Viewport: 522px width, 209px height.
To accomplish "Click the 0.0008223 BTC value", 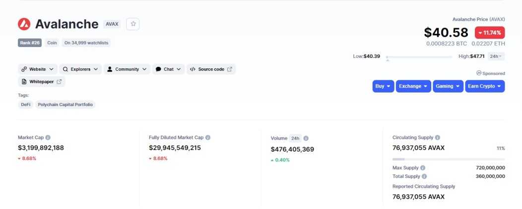I will point(447,44).
